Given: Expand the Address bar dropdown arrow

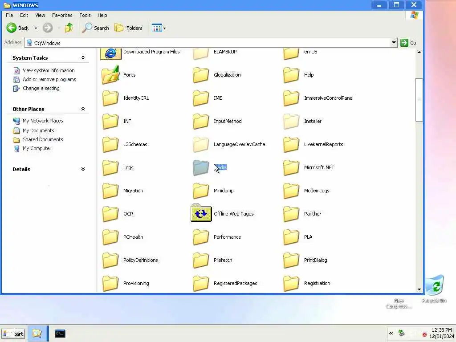Looking at the screenshot, I should 394,43.
